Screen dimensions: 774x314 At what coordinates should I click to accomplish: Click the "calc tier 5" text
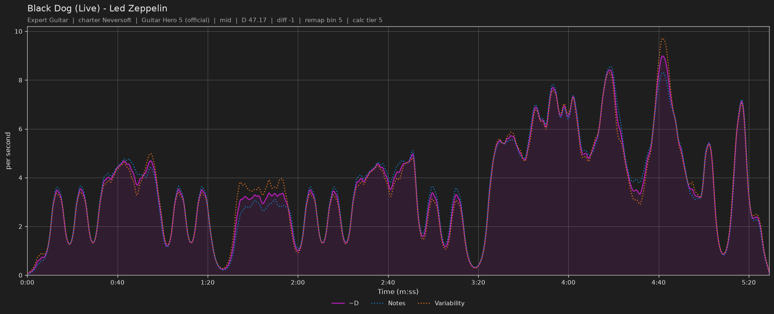368,20
